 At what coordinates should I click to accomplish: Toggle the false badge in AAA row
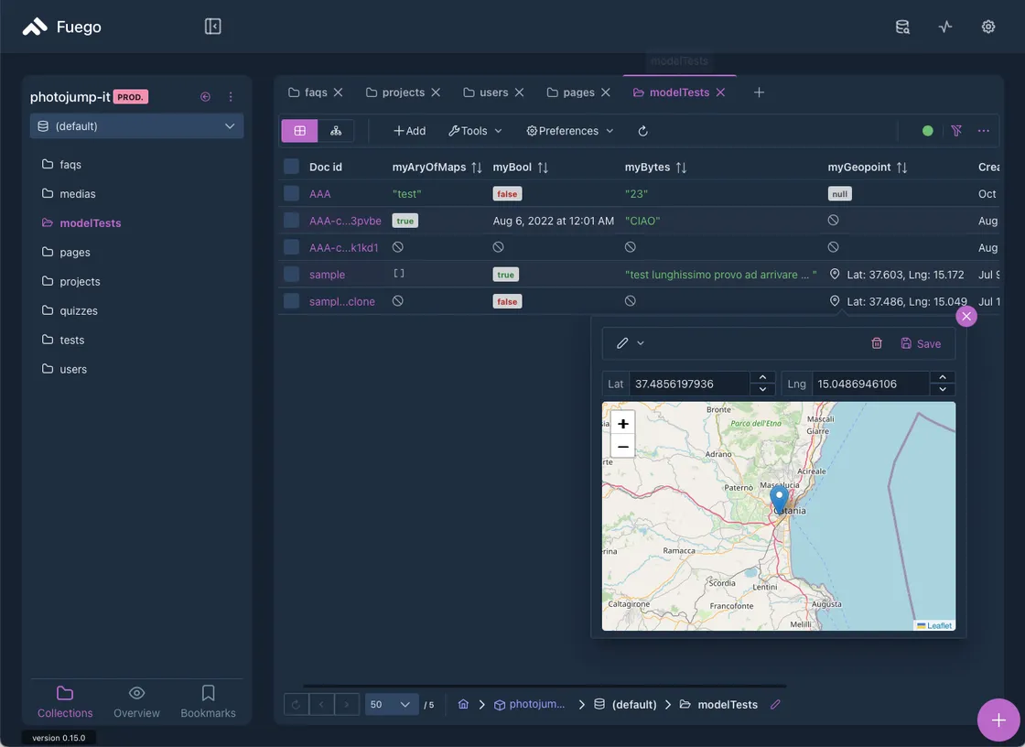click(507, 194)
